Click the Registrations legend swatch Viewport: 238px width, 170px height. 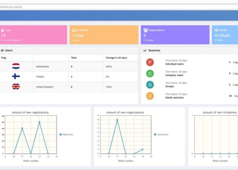61,135
